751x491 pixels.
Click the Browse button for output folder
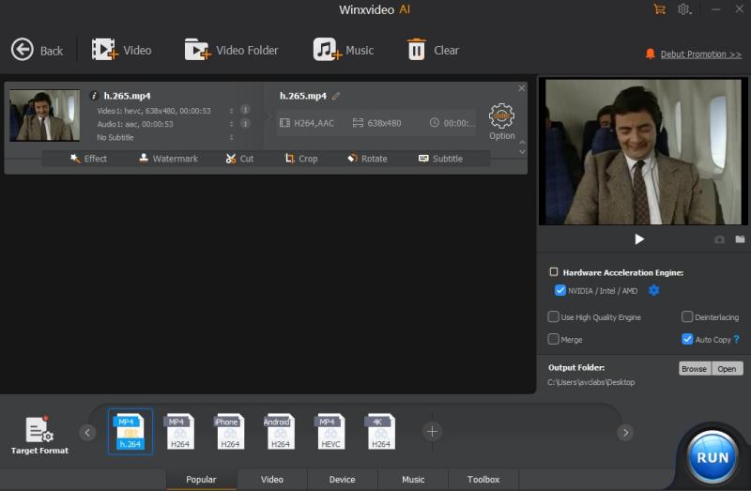[694, 369]
